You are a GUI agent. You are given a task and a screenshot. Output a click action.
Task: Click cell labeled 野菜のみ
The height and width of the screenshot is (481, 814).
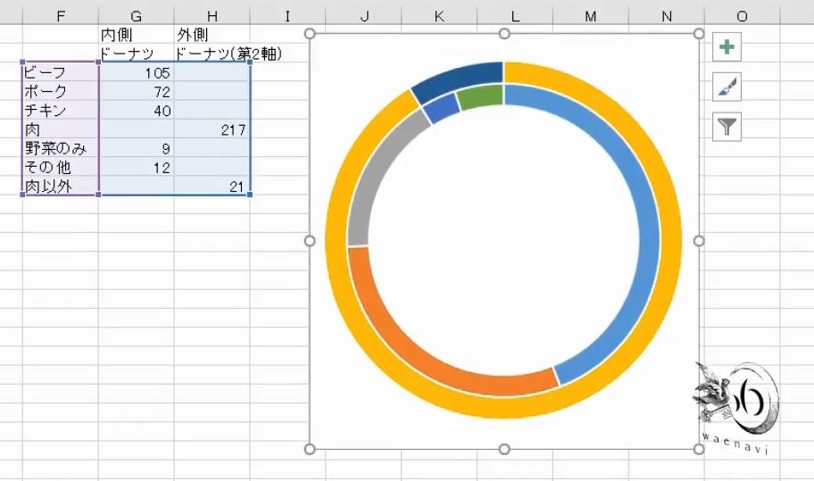(x=60, y=148)
